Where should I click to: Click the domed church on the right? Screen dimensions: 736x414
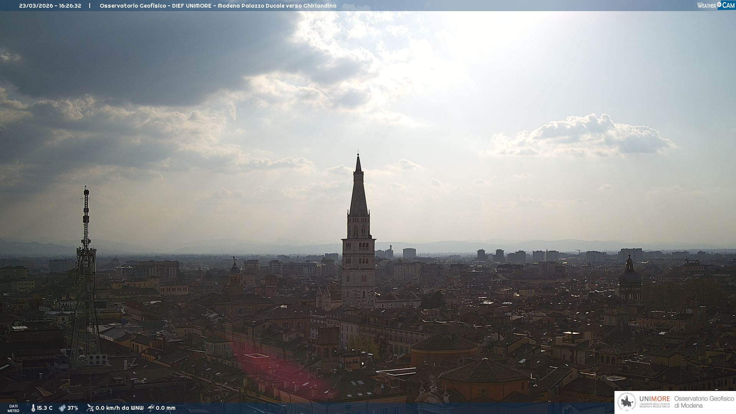tap(629, 278)
